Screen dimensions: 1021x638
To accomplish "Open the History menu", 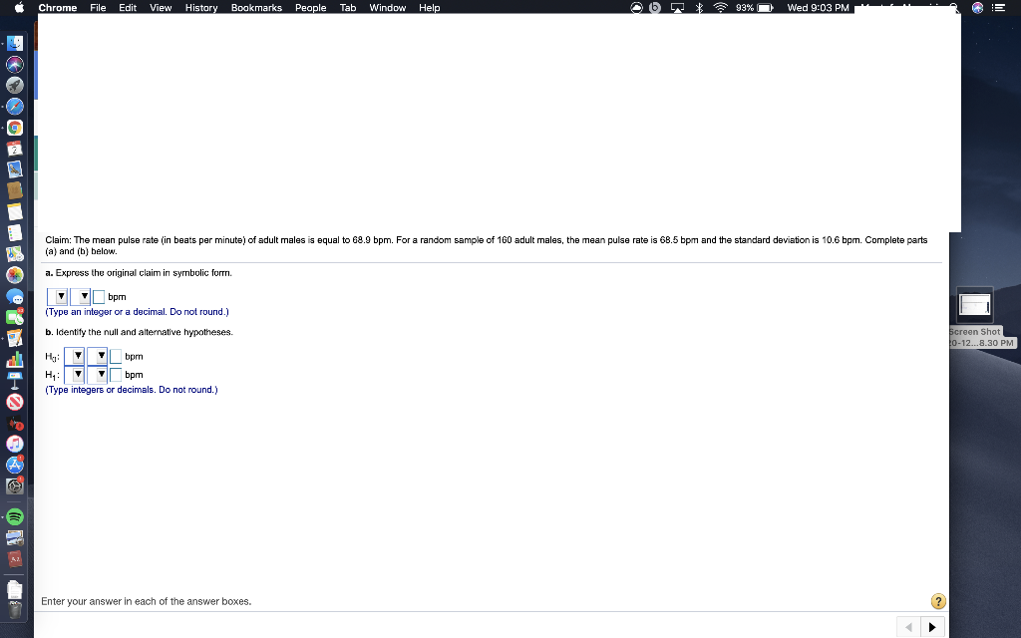I will [x=200, y=7].
